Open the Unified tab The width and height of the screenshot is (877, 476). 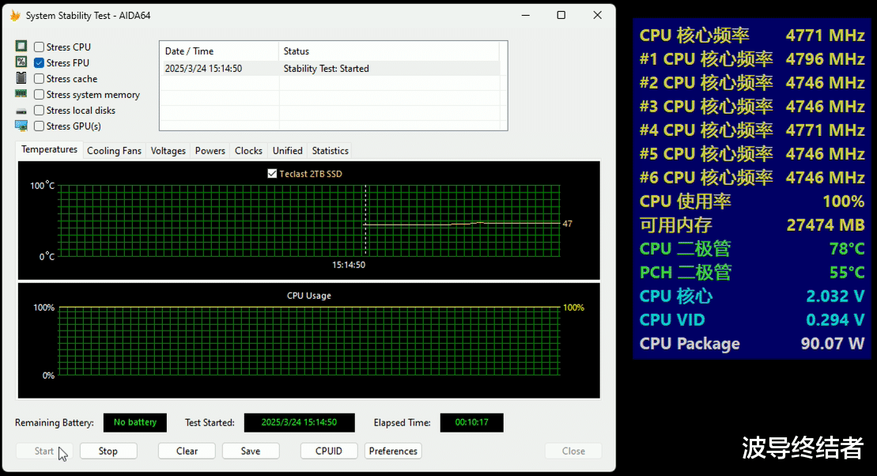tap(288, 150)
